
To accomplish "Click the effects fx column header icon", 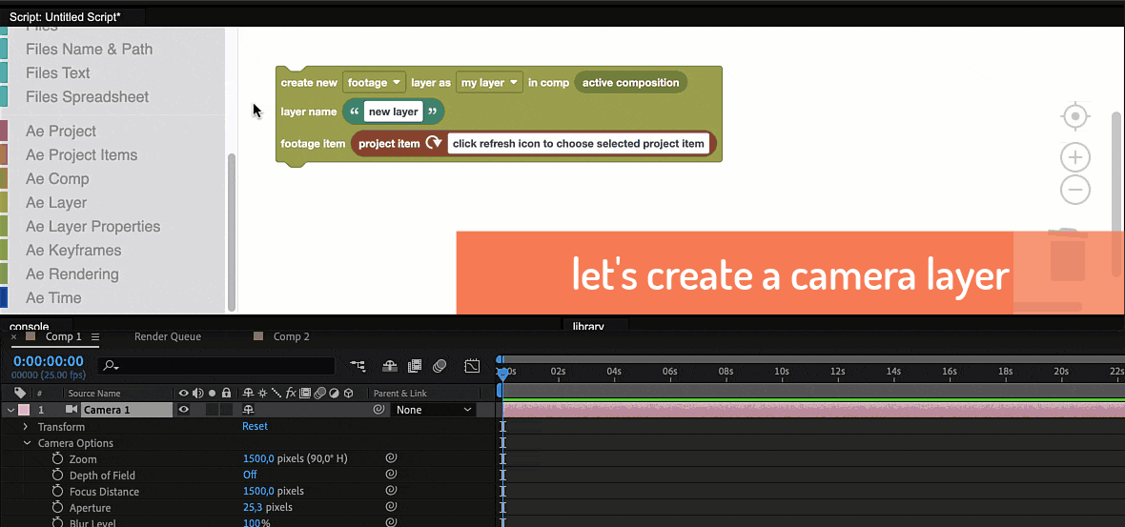I will click(291, 393).
